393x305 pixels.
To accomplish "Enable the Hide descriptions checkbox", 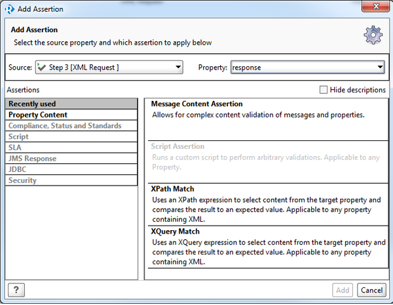I will pyautogui.click(x=324, y=90).
